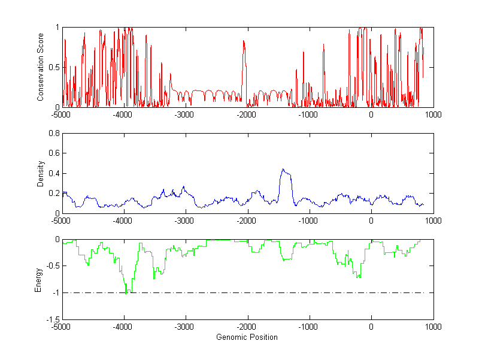Click the 0.4 tick label on the Density axis
Screen dimensions: 479x359
tap(53, 173)
